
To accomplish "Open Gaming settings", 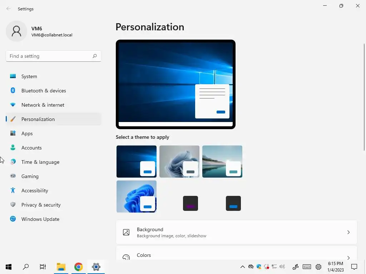I will [54, 176].
